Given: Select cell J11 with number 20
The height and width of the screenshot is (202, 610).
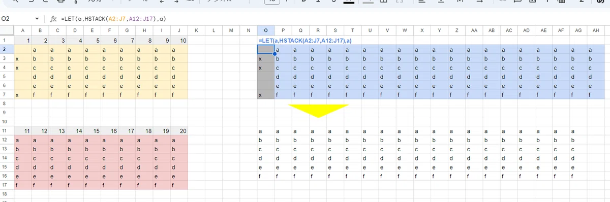Looking at the screenshot, I should tap(179, 131).
